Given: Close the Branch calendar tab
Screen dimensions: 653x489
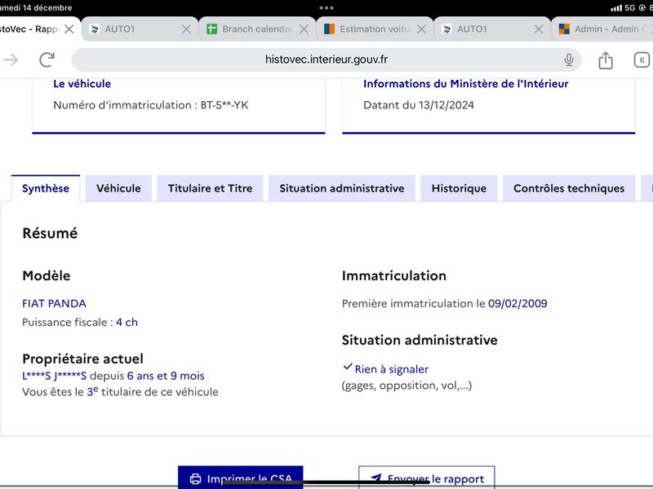Looking at the screenshot, I should coord(304,29).
